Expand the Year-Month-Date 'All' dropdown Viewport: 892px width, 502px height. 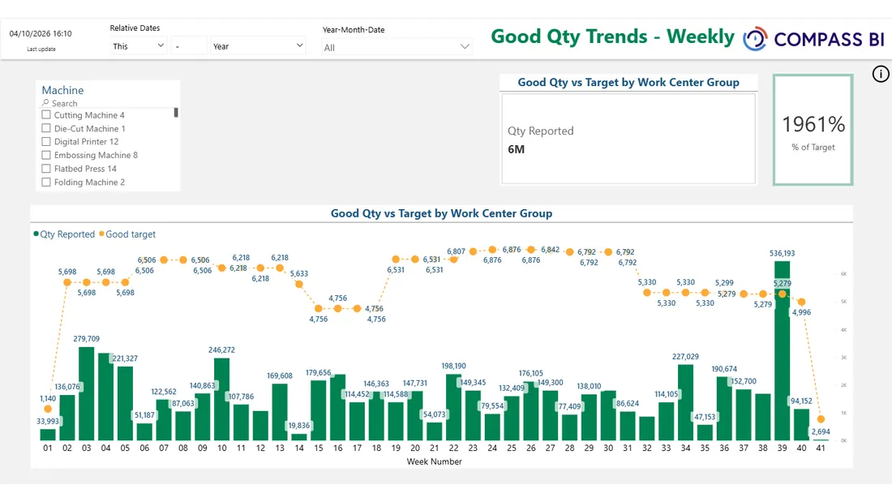[397, 47]
